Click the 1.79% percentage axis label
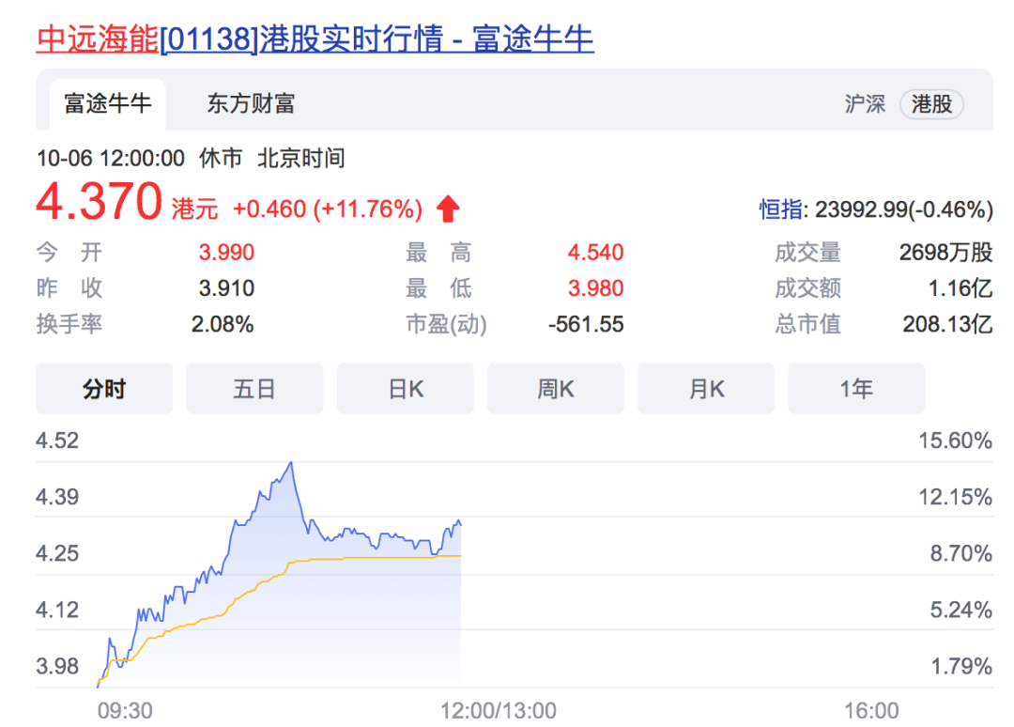This screenshot has height=727, width=1014. pyautogui.click(x=961, y=666)
